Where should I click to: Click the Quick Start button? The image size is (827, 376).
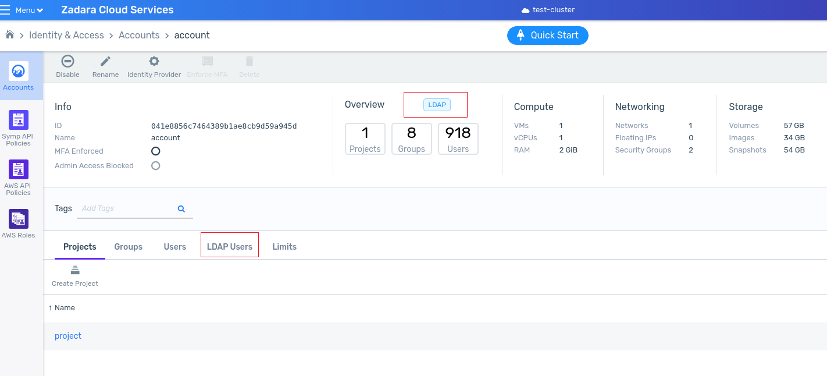tap(547, 35)
